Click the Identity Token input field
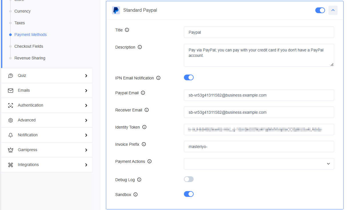 [x=259, y=129]
